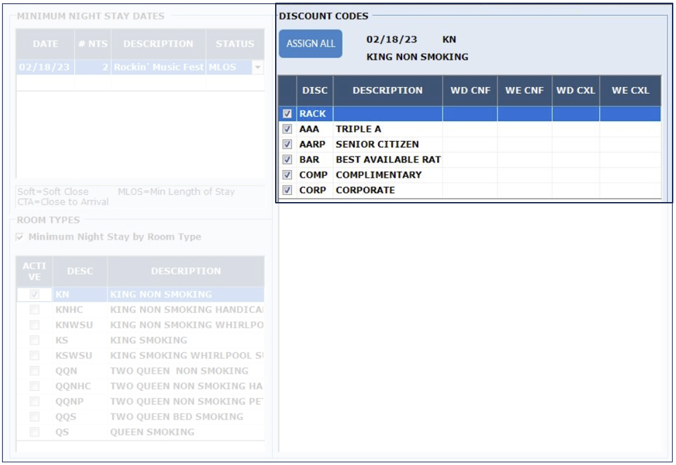This screenshot has height=465, width=676.
Task: Uncheck the RACK discount code checkbox
Action: [x=287, y=114]
